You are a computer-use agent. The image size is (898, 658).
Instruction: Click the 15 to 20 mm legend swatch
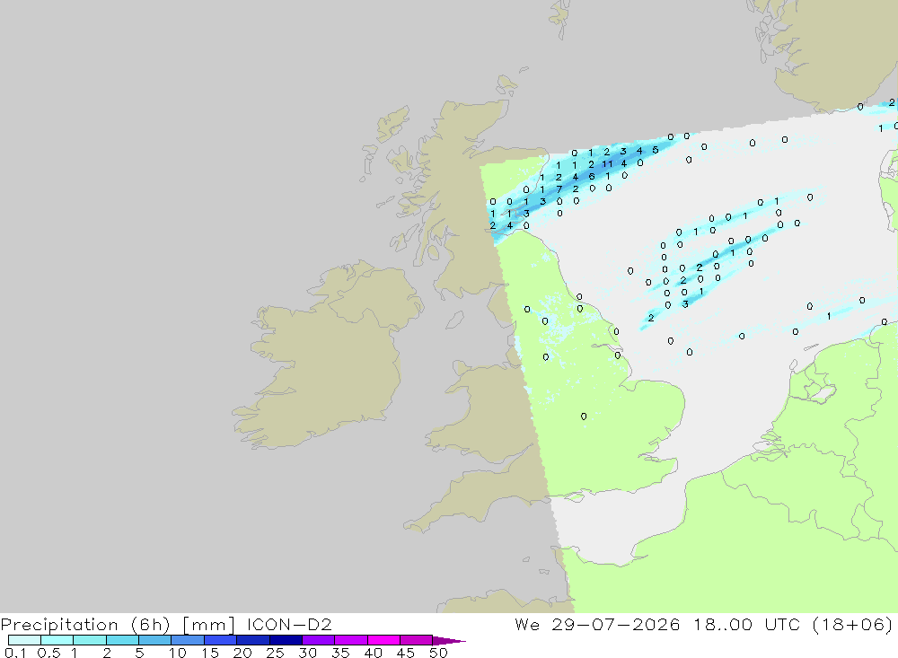click(x=221, y=640)
